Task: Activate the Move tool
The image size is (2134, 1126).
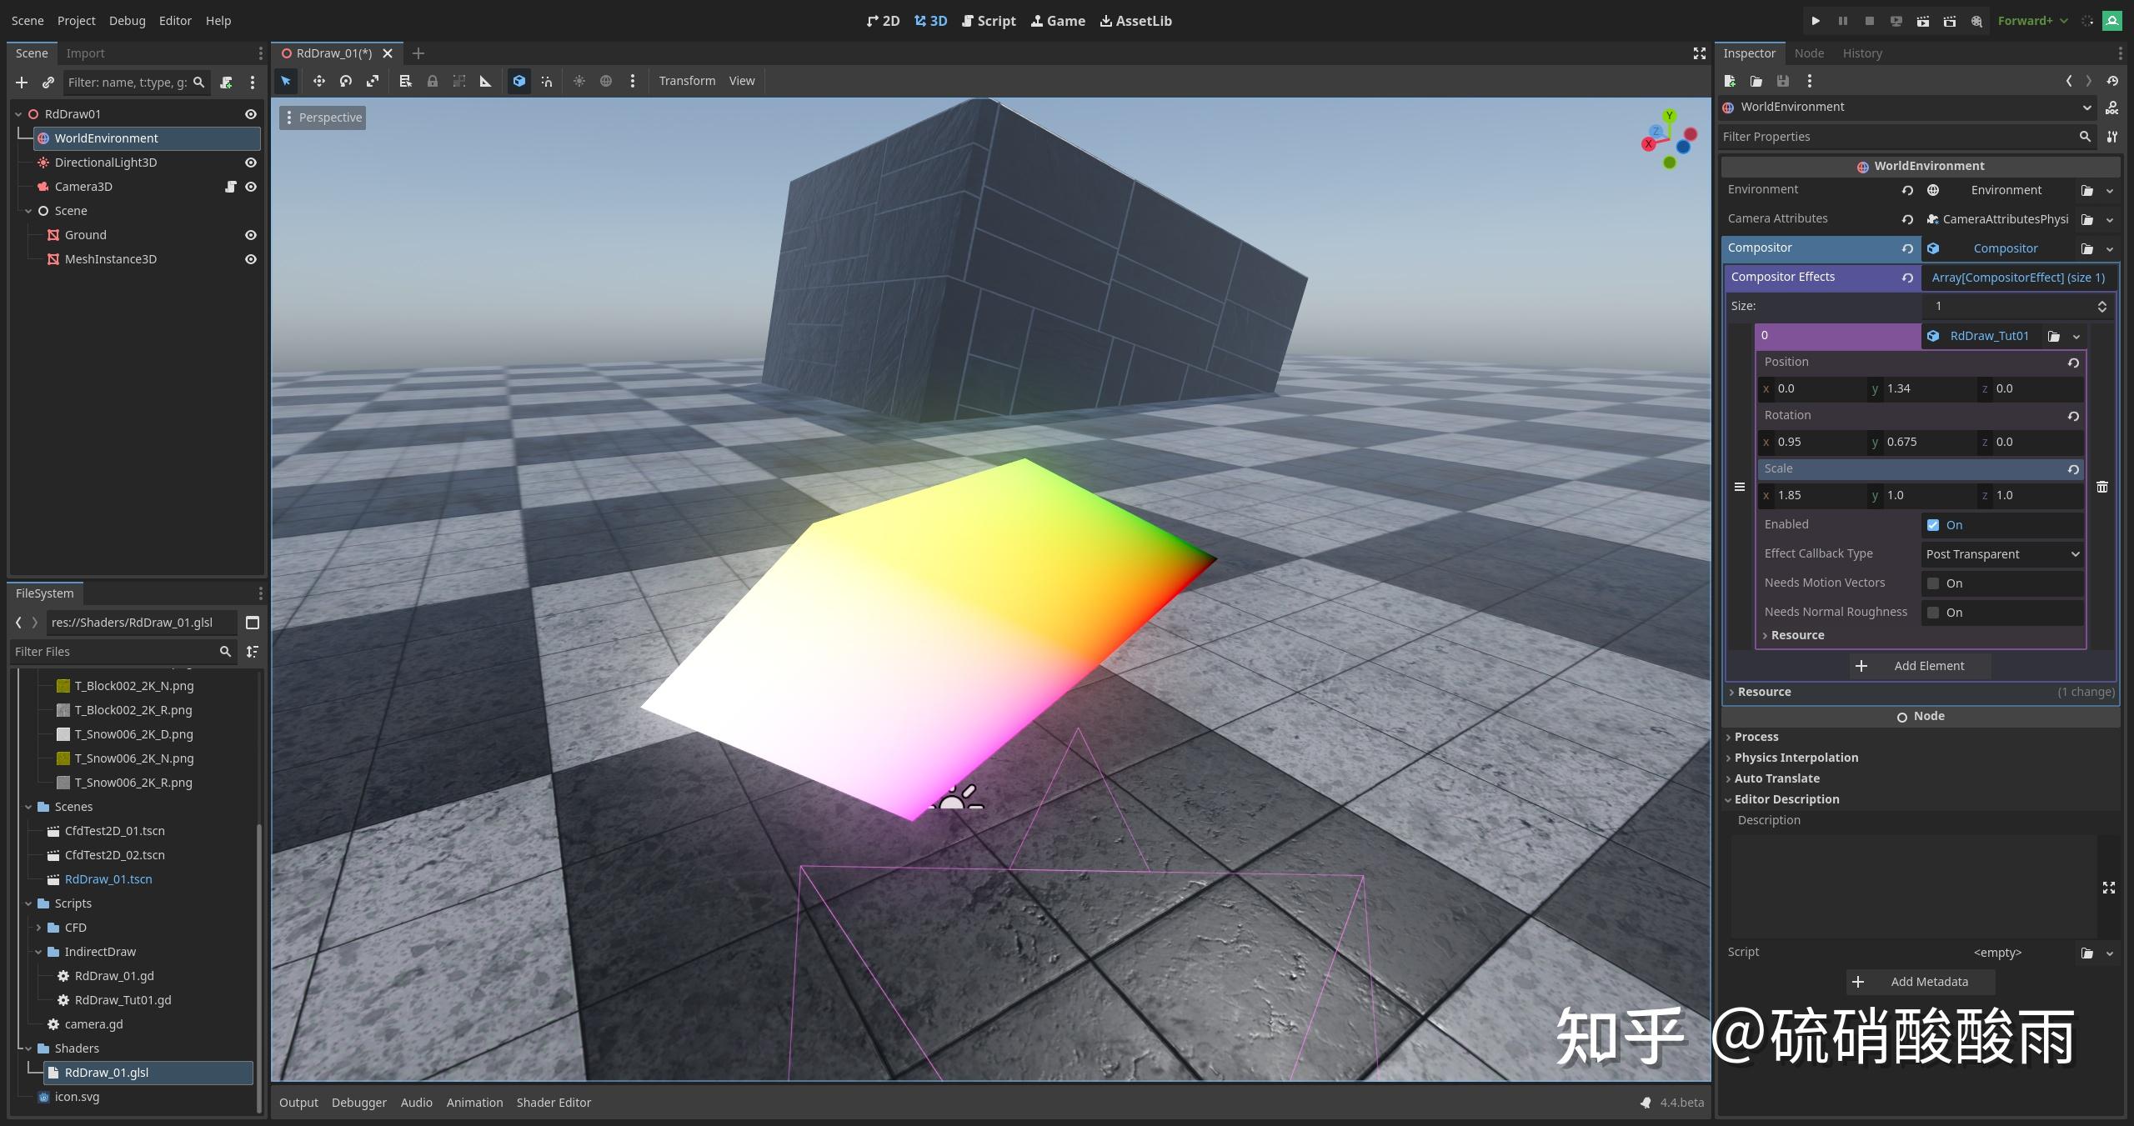Action: [318, 81]
